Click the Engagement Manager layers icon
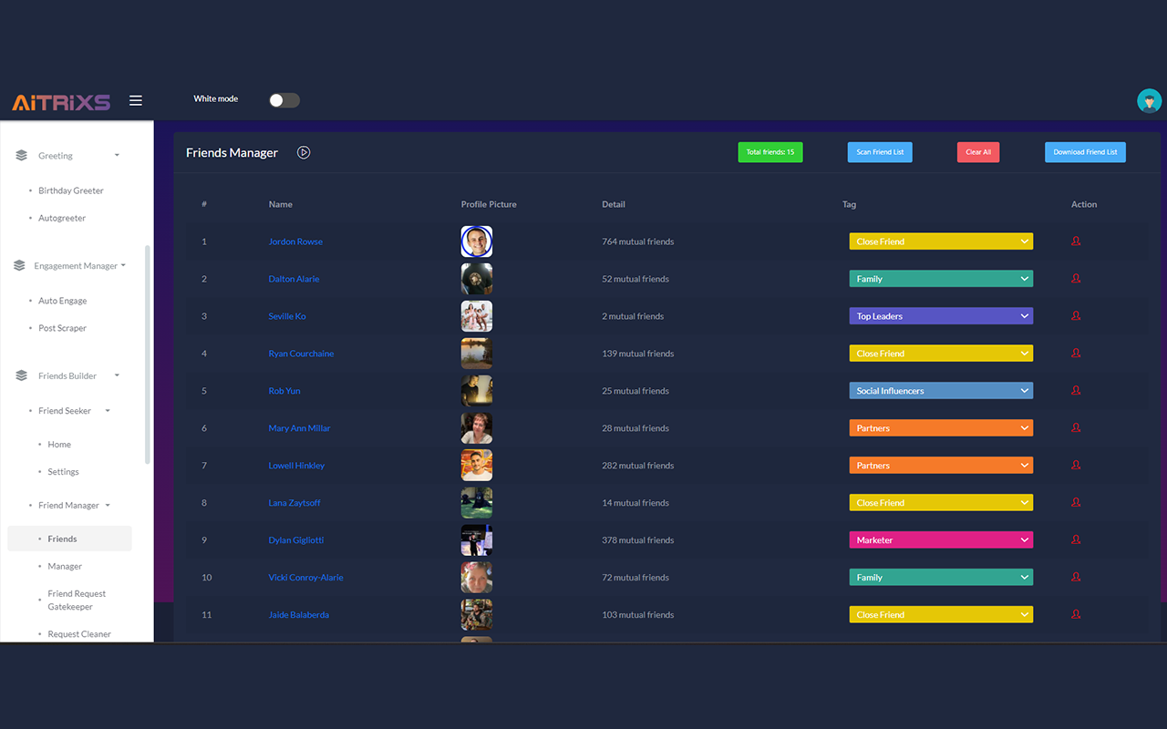This screenshot has width=1167, height=729. (20, 266)
